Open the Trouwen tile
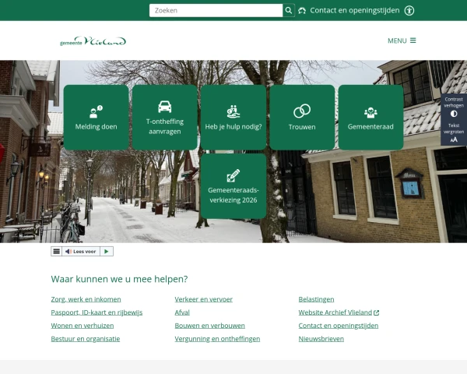The image size is (467, 374). pos(302,117)
